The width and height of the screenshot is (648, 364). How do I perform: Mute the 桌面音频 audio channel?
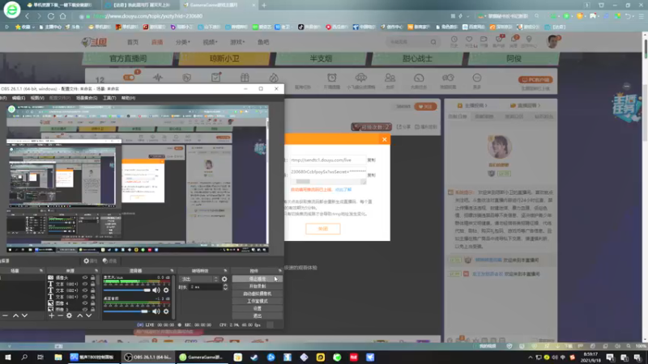[x=156, y=311]
